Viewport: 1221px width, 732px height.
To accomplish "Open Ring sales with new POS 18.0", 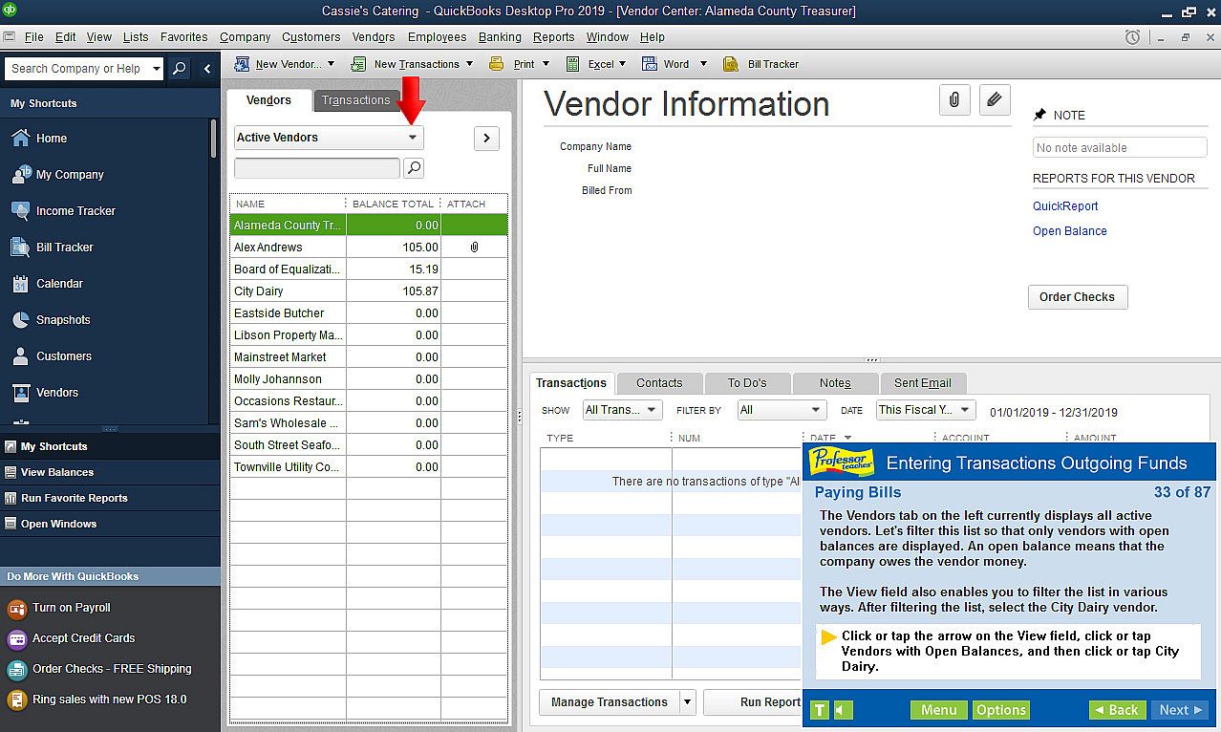I will click(96, 700).
